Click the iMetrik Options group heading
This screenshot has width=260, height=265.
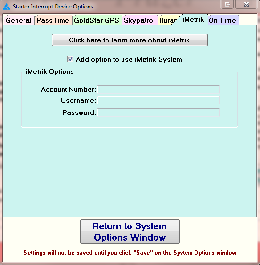(x=49, y=72)
